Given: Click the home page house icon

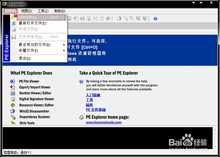Looking at the screenshot, I should click(81, 117).
